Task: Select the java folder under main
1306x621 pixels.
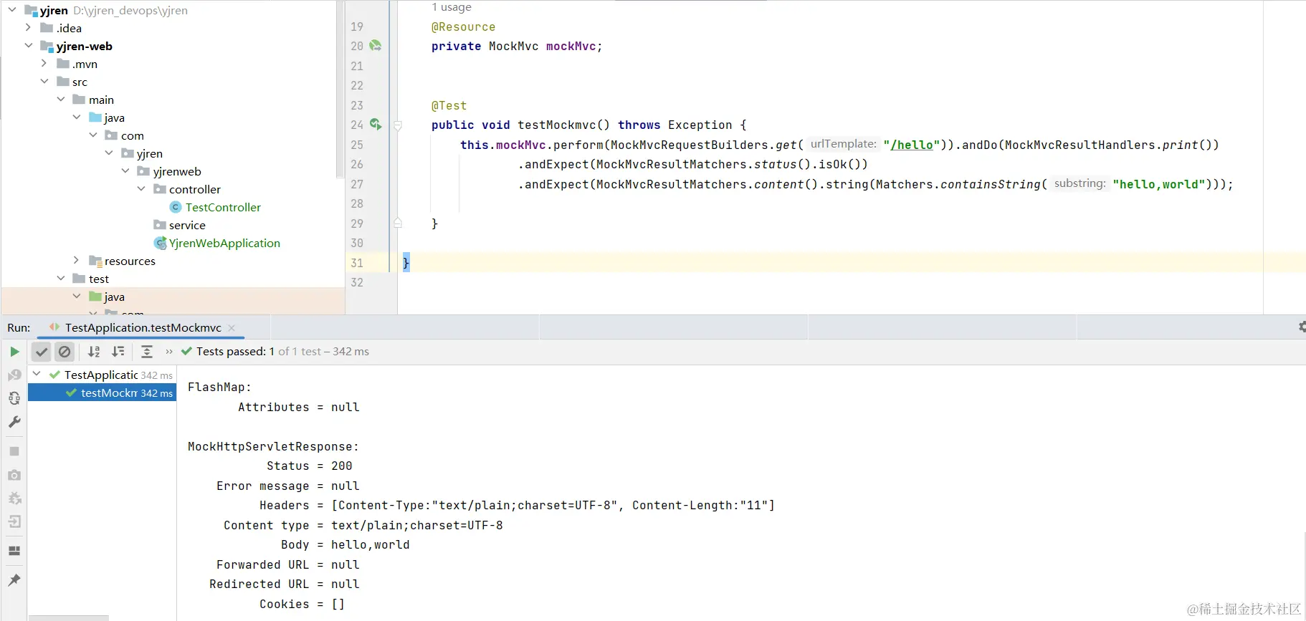Action: point(114,117)
